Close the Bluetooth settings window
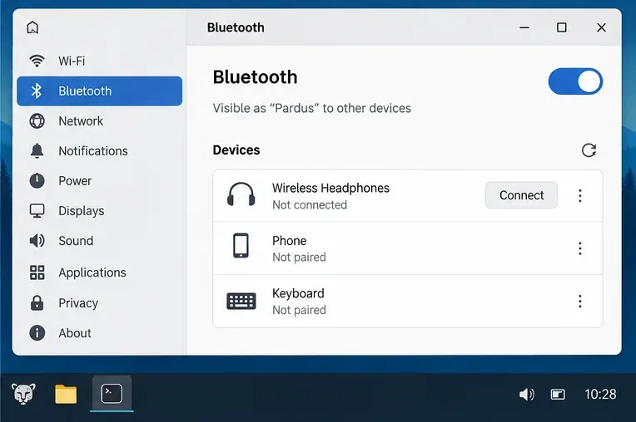Screen dimensions: 636x422 point(601,27)
